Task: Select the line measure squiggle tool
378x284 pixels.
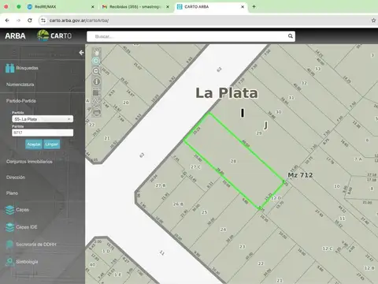Action: pyautogui.click(x=96, y=103)
